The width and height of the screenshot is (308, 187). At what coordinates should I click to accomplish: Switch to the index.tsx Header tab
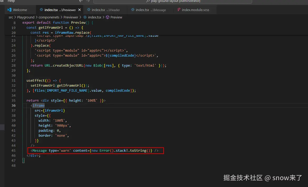pos(105,10)
